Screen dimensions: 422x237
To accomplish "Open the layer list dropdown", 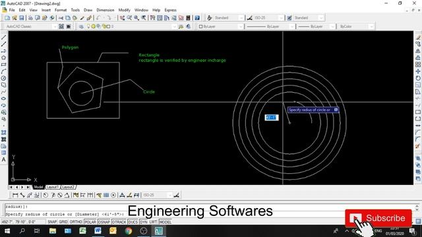I will click(x=174, y=26).
